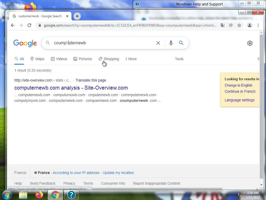The width and height of the screenshot is (266, 200).
Task: Click Translate this page link
Action: coord(91,80)
